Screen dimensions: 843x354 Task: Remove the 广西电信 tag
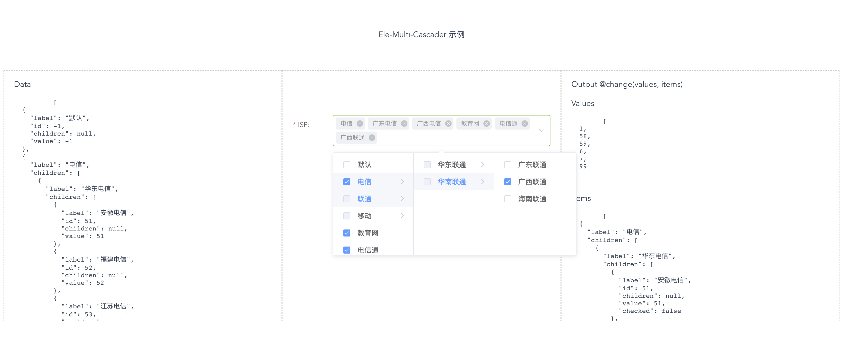(448, 124)
